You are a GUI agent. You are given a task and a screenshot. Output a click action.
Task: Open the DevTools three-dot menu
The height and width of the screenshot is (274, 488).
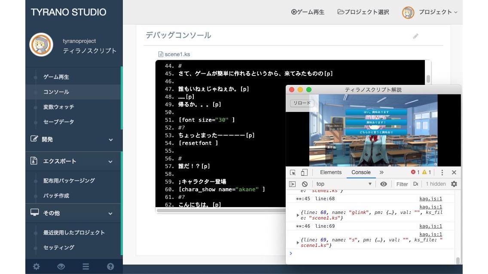click(x=442, y=172)
